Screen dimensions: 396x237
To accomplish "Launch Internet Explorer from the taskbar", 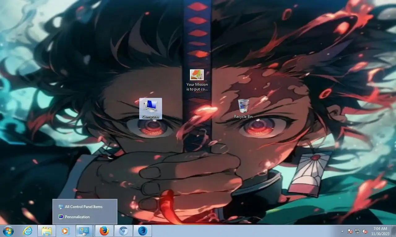I will point(28,231).
